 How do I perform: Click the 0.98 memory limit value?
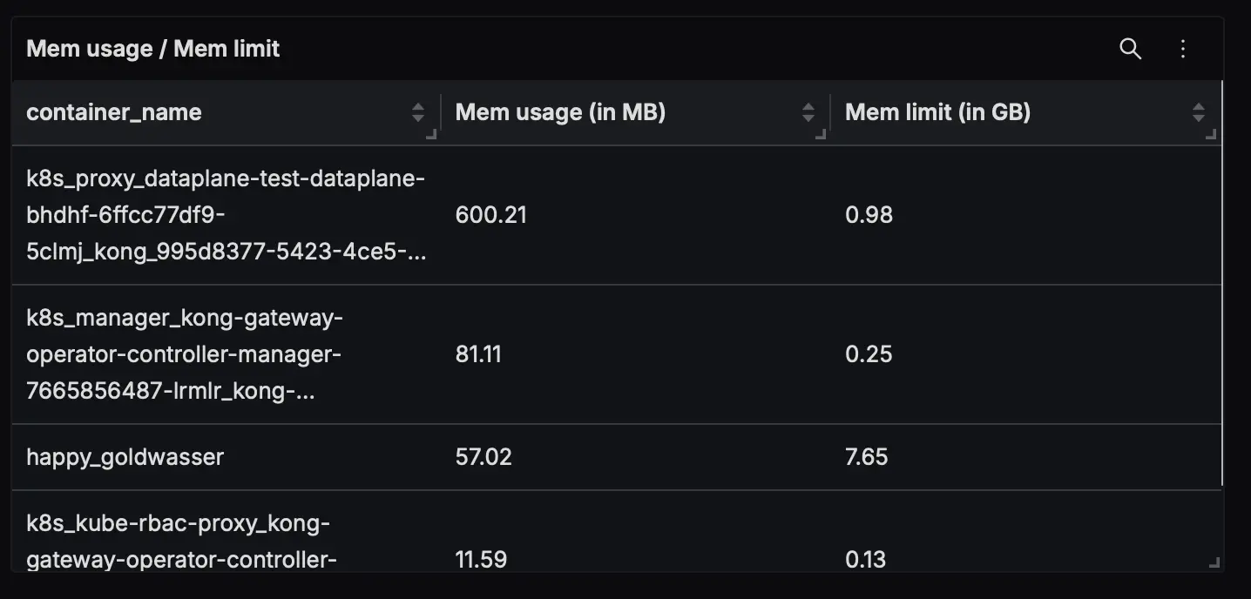869,215
